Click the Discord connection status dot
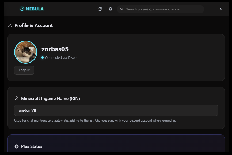Image resolution: width=232 pixels, height=155 pixels. point(43,57)
